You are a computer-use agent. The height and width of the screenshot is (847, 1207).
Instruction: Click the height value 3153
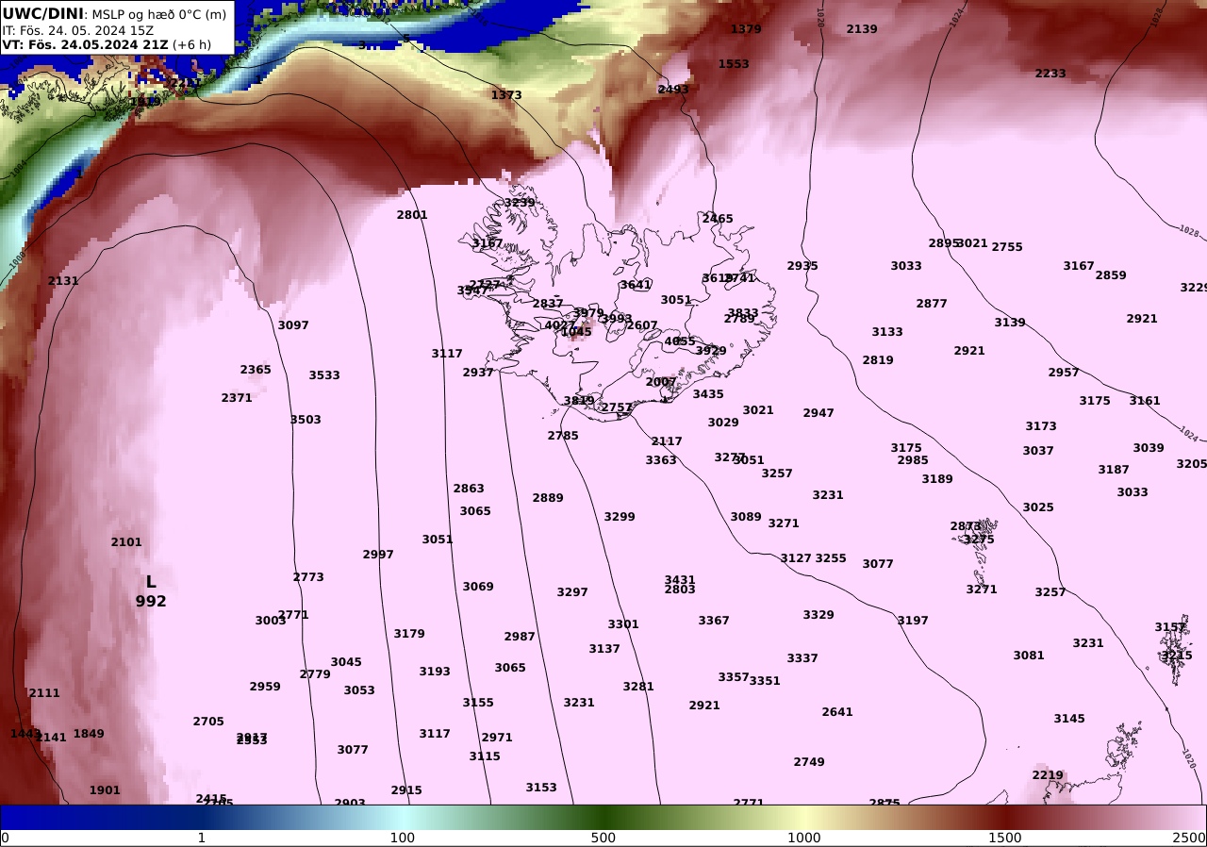tap(541, 788)
